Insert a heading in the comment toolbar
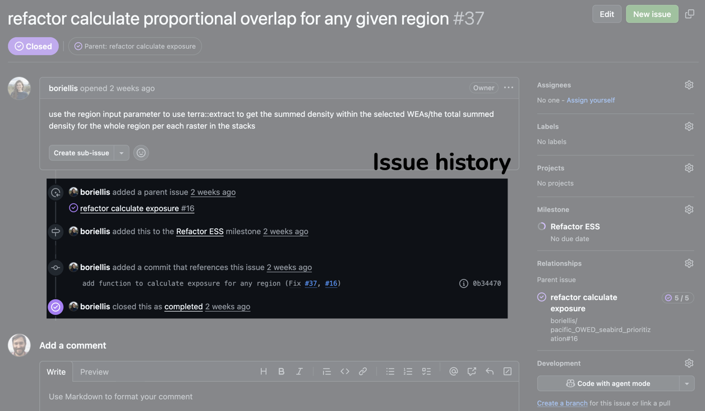 [x=264, y=372]
